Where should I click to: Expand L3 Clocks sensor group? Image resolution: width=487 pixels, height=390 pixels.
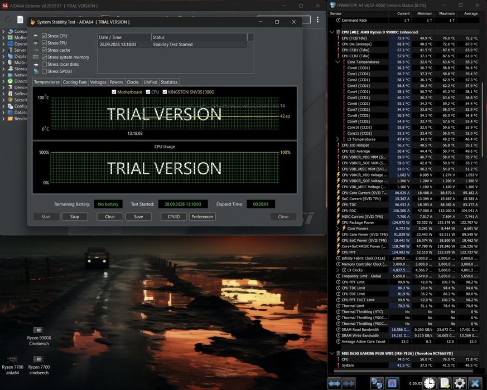click(x=337, y=270)
